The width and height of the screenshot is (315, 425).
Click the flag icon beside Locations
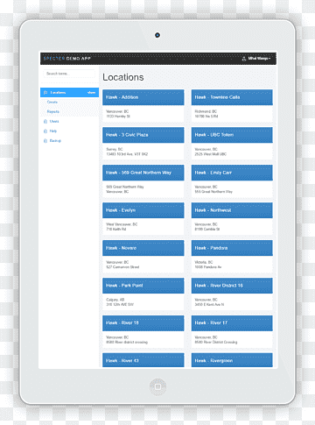[45, 93]
